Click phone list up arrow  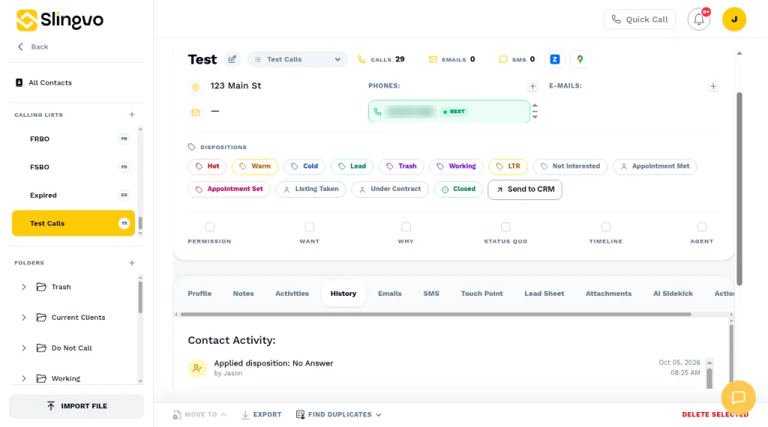coord(535,106)
